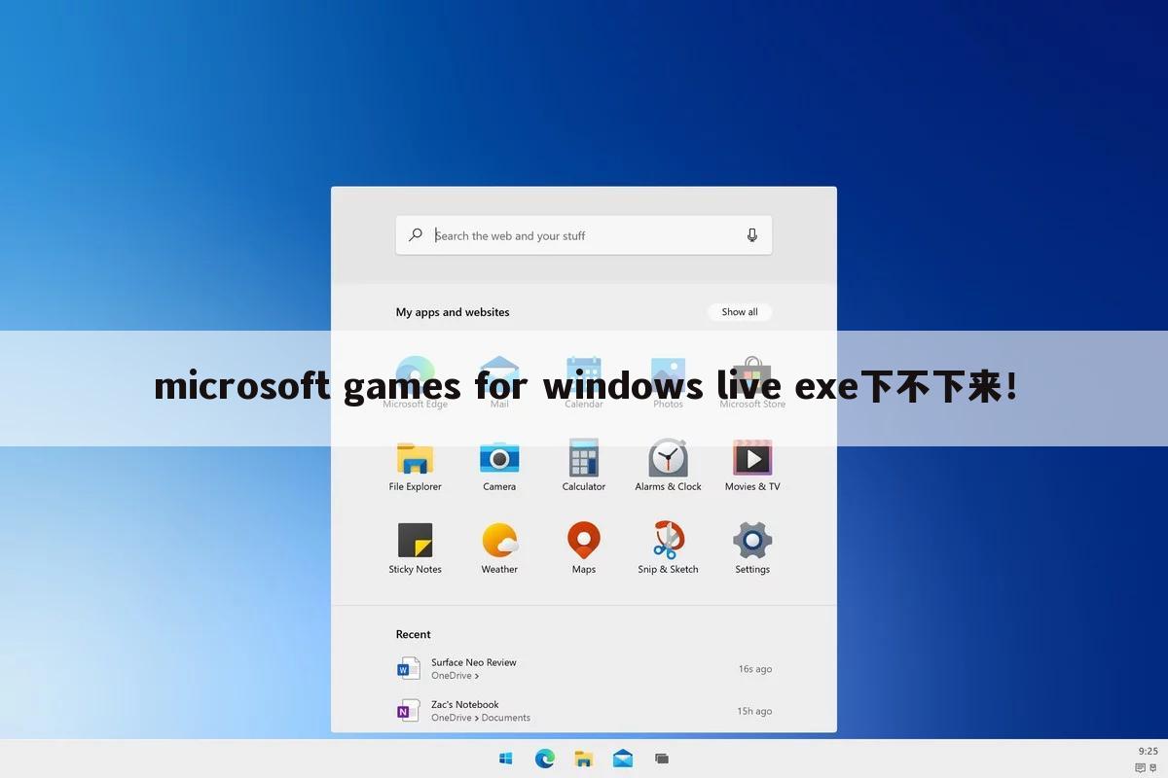1168x778 pixels.
Task: Launch Movies & TV app
Action: [x=752, y=457]
